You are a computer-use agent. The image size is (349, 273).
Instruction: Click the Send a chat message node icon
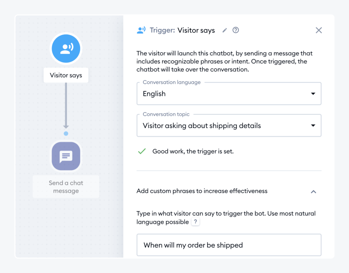[66, 156]
